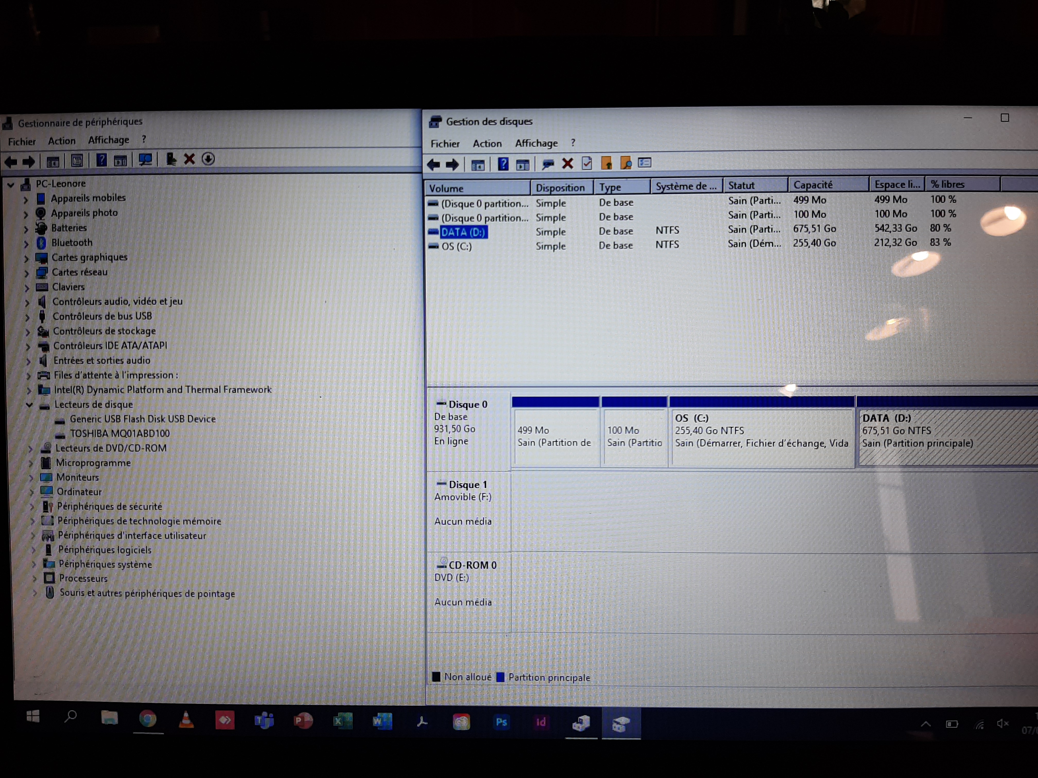
Task: Open Microsoft Teams from the taskbar
Action: click(x=264, y=720)
